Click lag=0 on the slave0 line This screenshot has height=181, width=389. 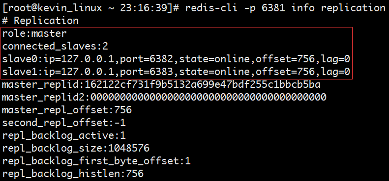coord(335,59)
